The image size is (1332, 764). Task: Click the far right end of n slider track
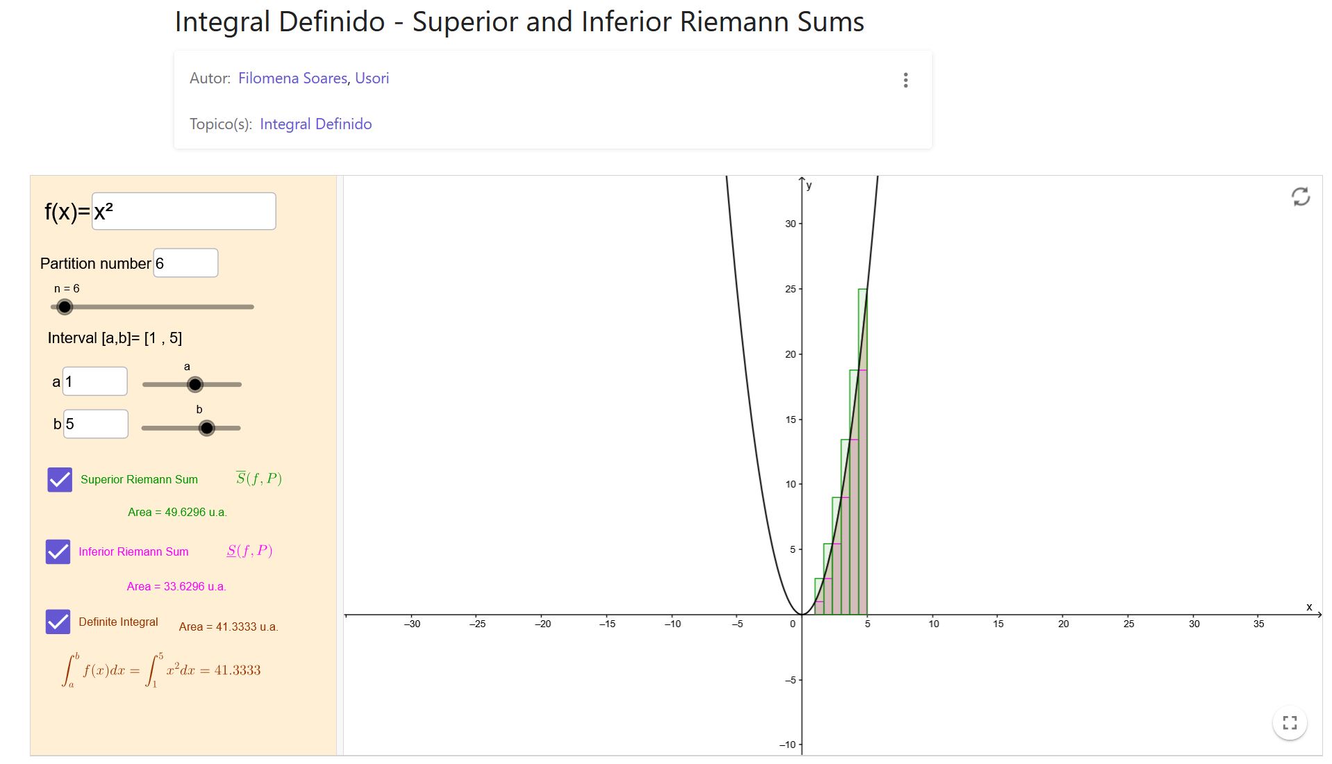click(252, 306)
